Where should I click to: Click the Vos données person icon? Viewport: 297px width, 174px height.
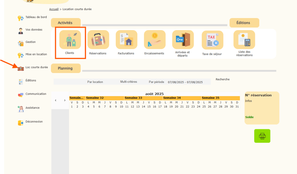tap(20, 31)
